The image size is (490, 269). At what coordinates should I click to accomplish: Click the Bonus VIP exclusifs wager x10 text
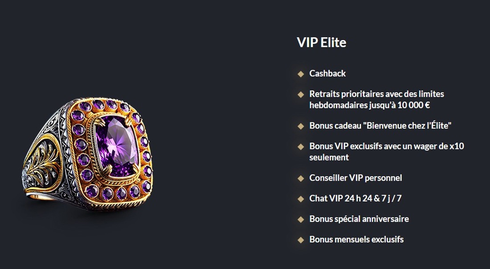click(387, 152)
